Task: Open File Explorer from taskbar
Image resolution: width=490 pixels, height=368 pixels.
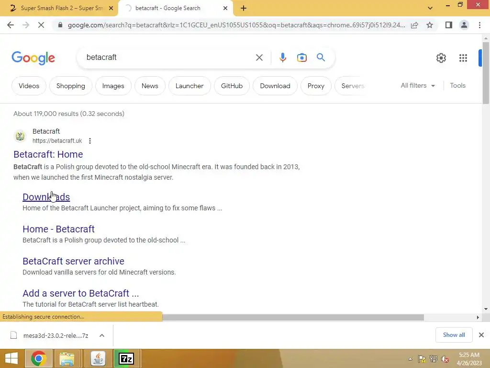Action: pos(67,358)
